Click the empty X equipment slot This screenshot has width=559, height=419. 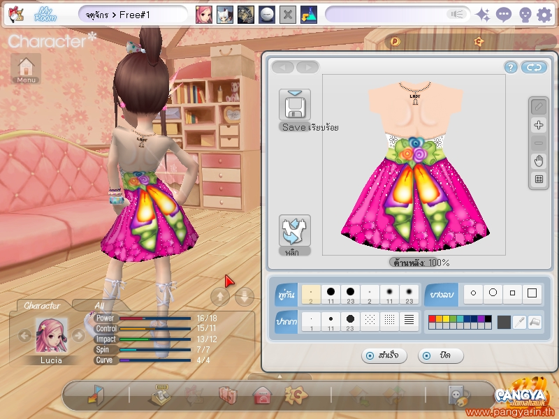pyautogui.click(x=288, y=15)
